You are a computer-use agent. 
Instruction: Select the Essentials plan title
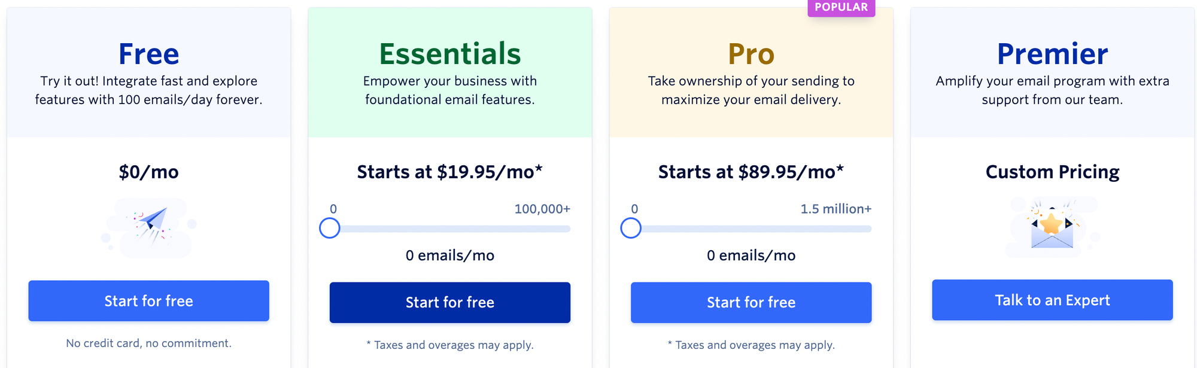[450, 53]
